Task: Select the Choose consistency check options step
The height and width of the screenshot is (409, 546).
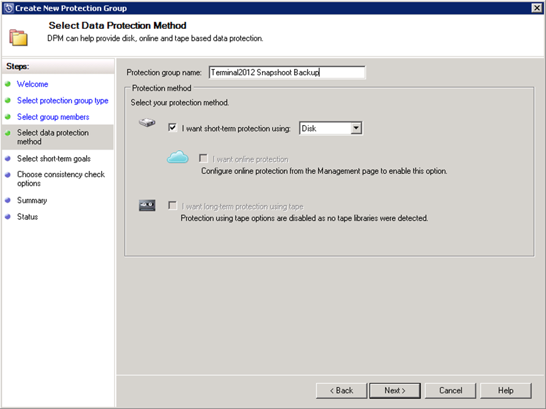Action: pos(60,178)
